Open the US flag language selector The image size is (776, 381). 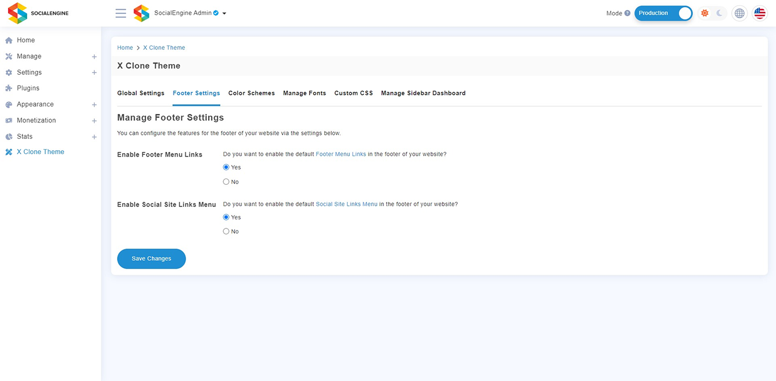760,13
